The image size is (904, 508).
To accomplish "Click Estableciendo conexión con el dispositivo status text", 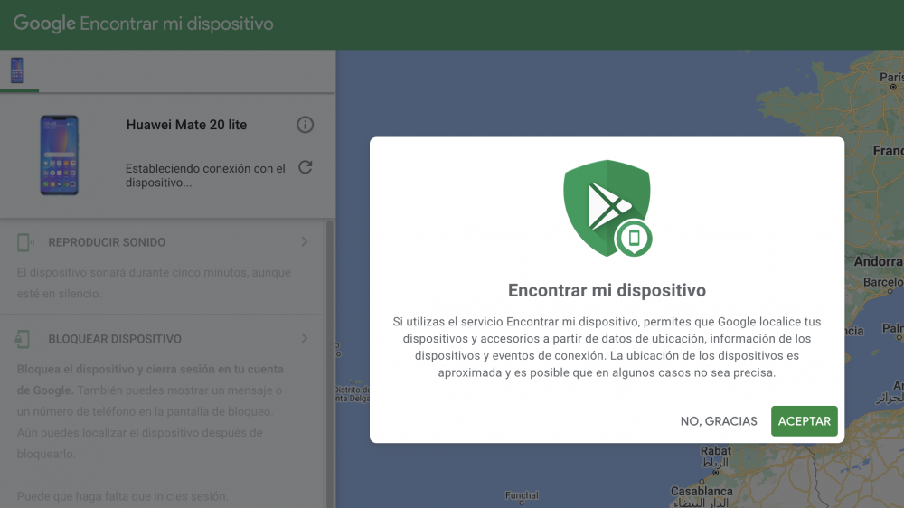I will [205, 175].
